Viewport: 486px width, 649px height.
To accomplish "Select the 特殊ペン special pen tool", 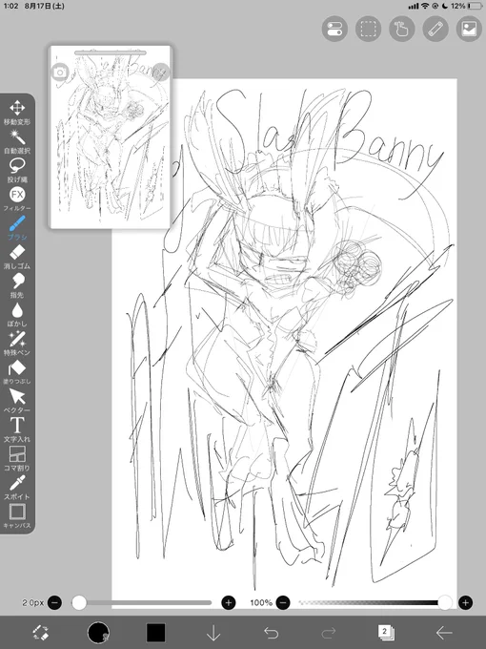I will (17, 344).
